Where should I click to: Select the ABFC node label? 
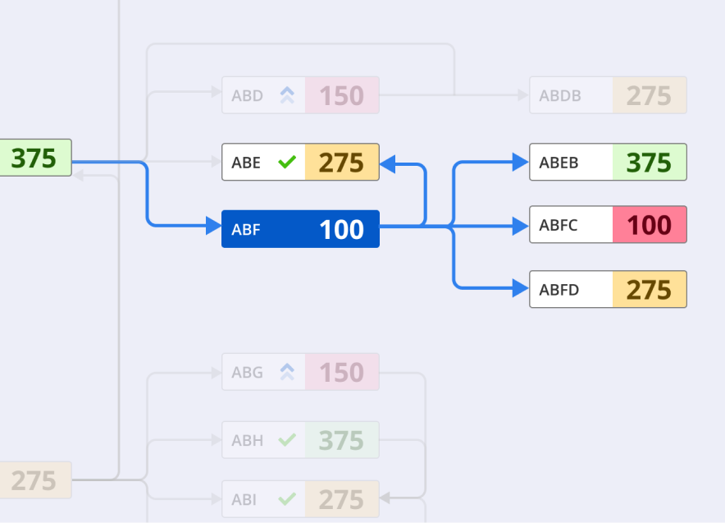pyautogui.click(x=559, y=225)
